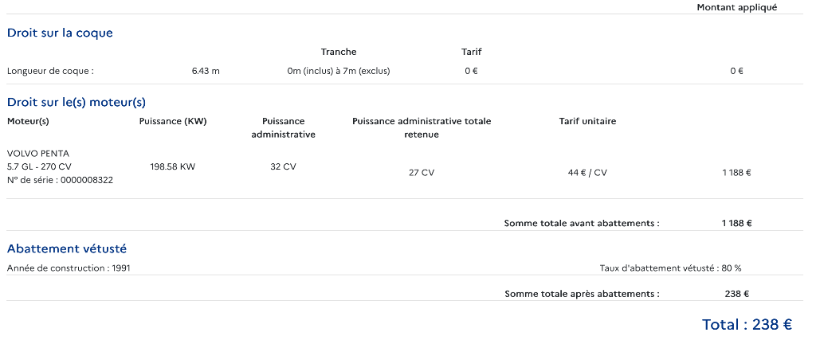Viewport: 816px width, 344px height.
Task: Click the 'Total : 238 €' amount
Action: click(x=747, y=325)
